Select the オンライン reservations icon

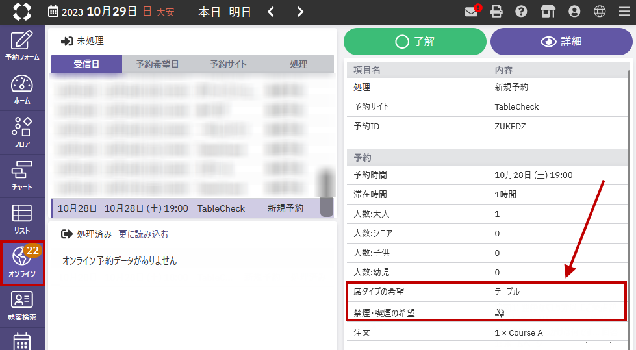[x=22, y=262]
